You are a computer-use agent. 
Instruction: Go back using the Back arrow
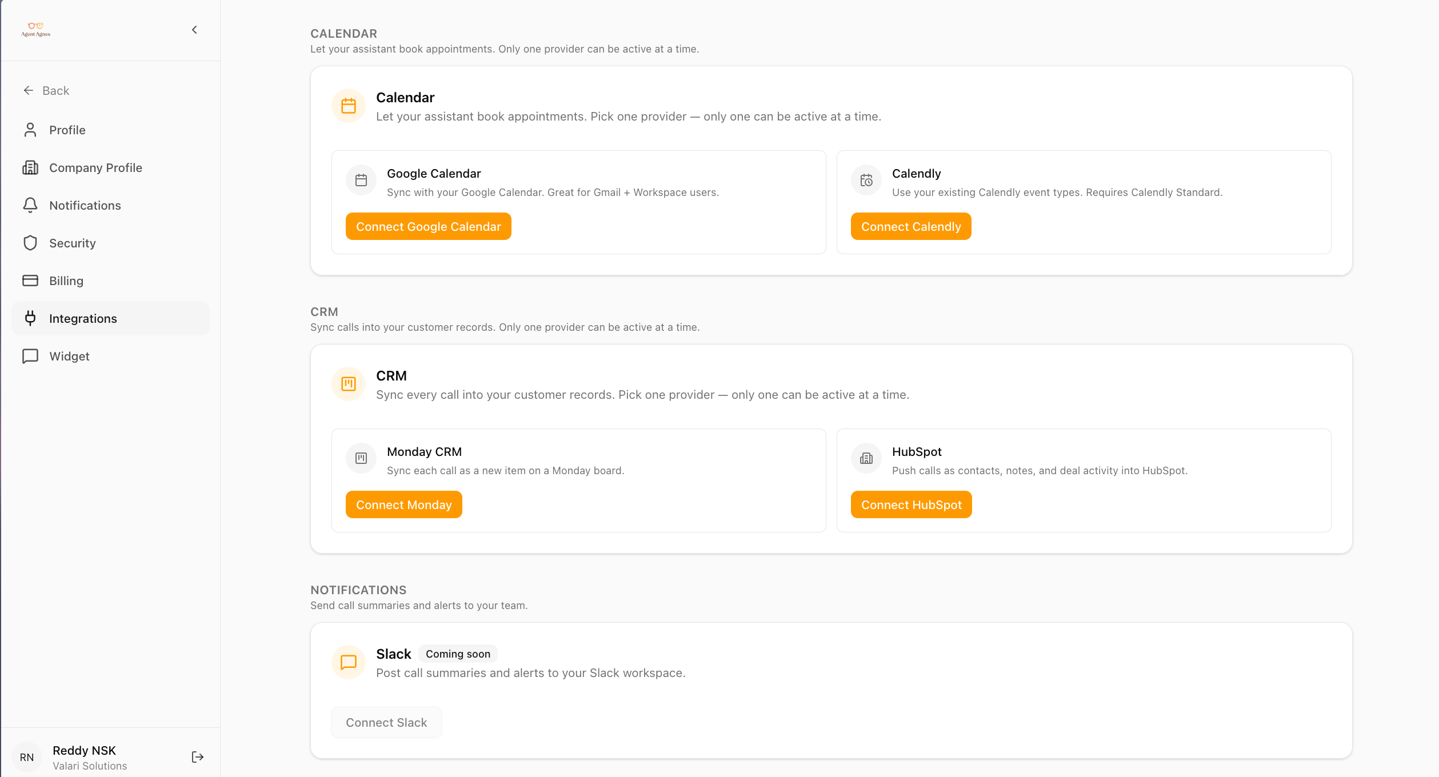(x=46, y=90)
